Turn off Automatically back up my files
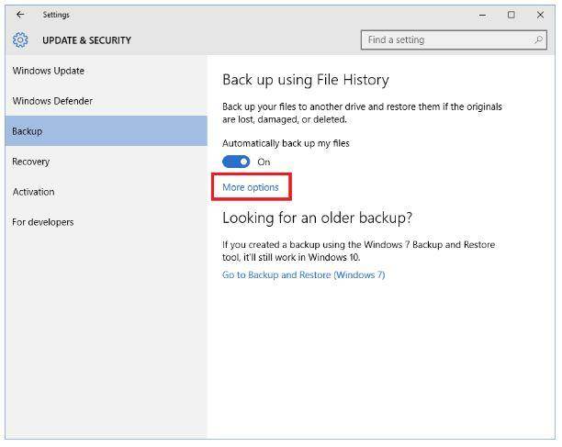The image size is (562, 447). tap(236, 162)
